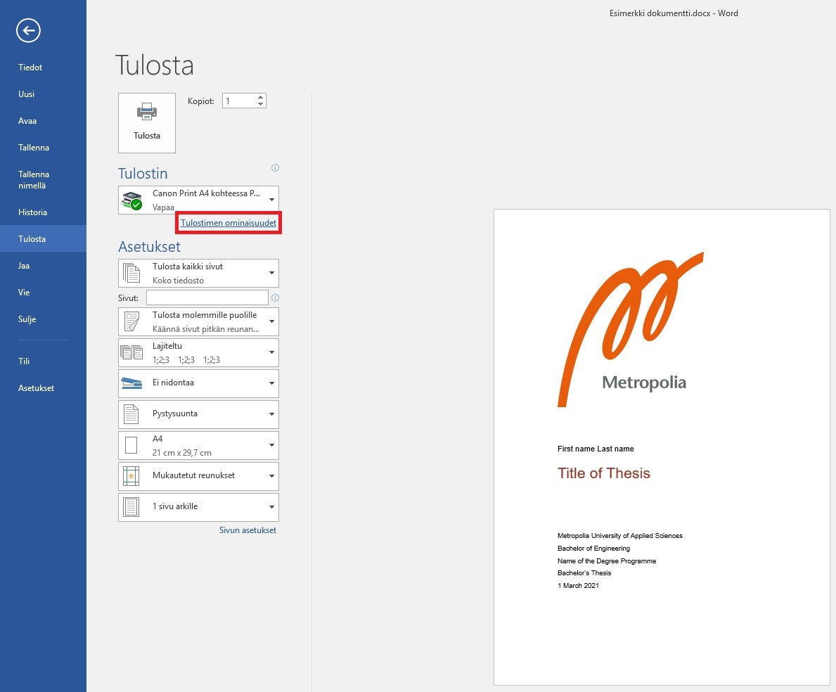Click the print preview page
The width and height of the screenshot is (836, 692).
[662, 447]
